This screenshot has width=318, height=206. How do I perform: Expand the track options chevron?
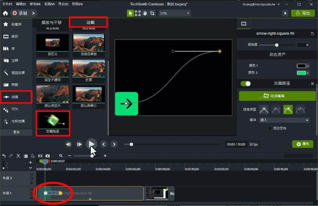click(30, 168)
